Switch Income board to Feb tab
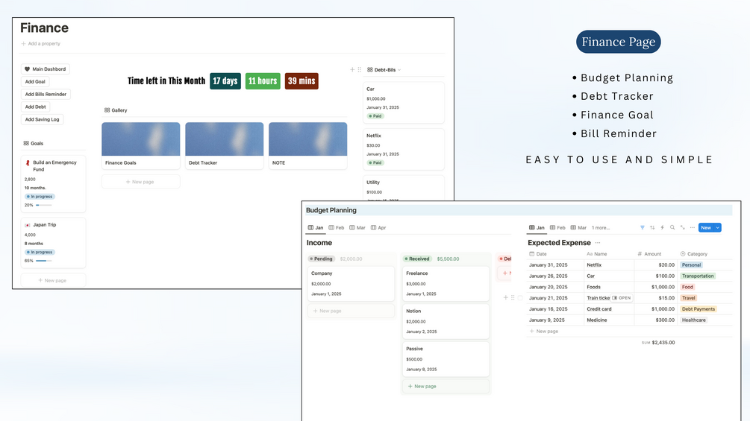750x421 pixels. click(337, 228)
